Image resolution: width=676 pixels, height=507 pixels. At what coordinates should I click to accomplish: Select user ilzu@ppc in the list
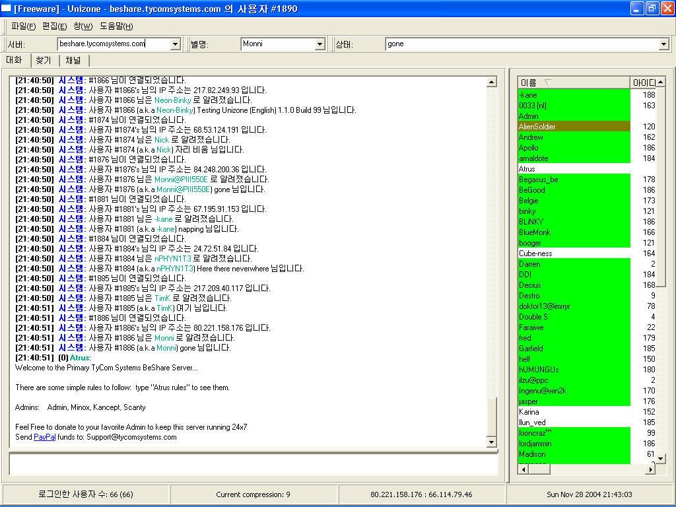click(x=574, y=380)
